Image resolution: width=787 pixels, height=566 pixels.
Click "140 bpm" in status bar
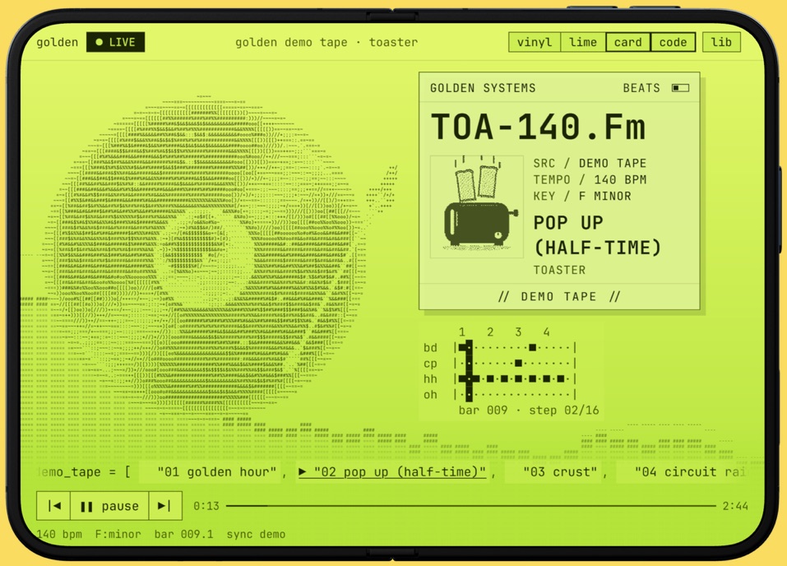pyautogui.click(x=59, y=534)
